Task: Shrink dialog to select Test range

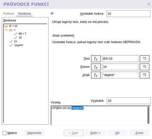Action: click(144, 59)
